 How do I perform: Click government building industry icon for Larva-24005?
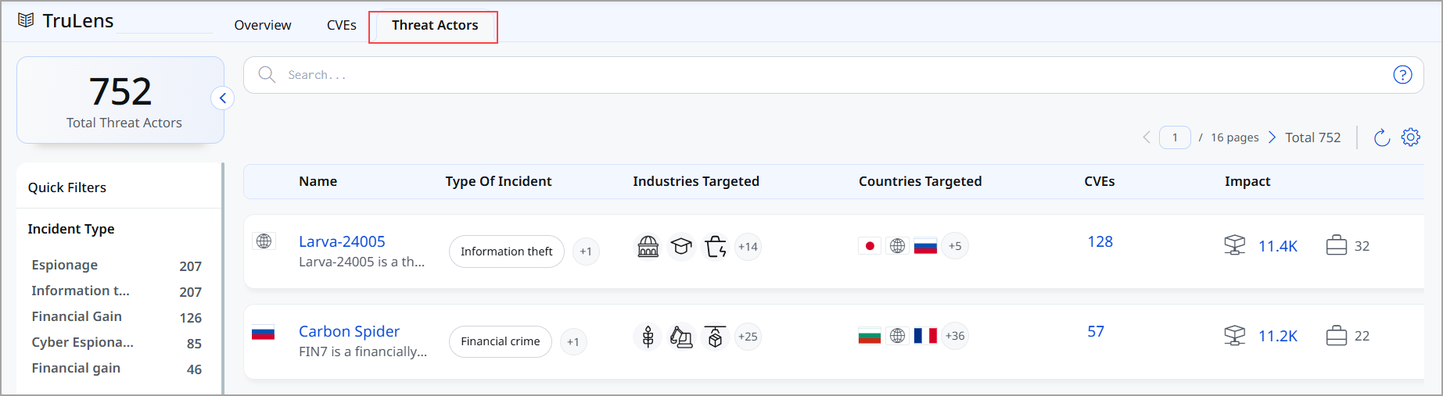click(648, 247)
